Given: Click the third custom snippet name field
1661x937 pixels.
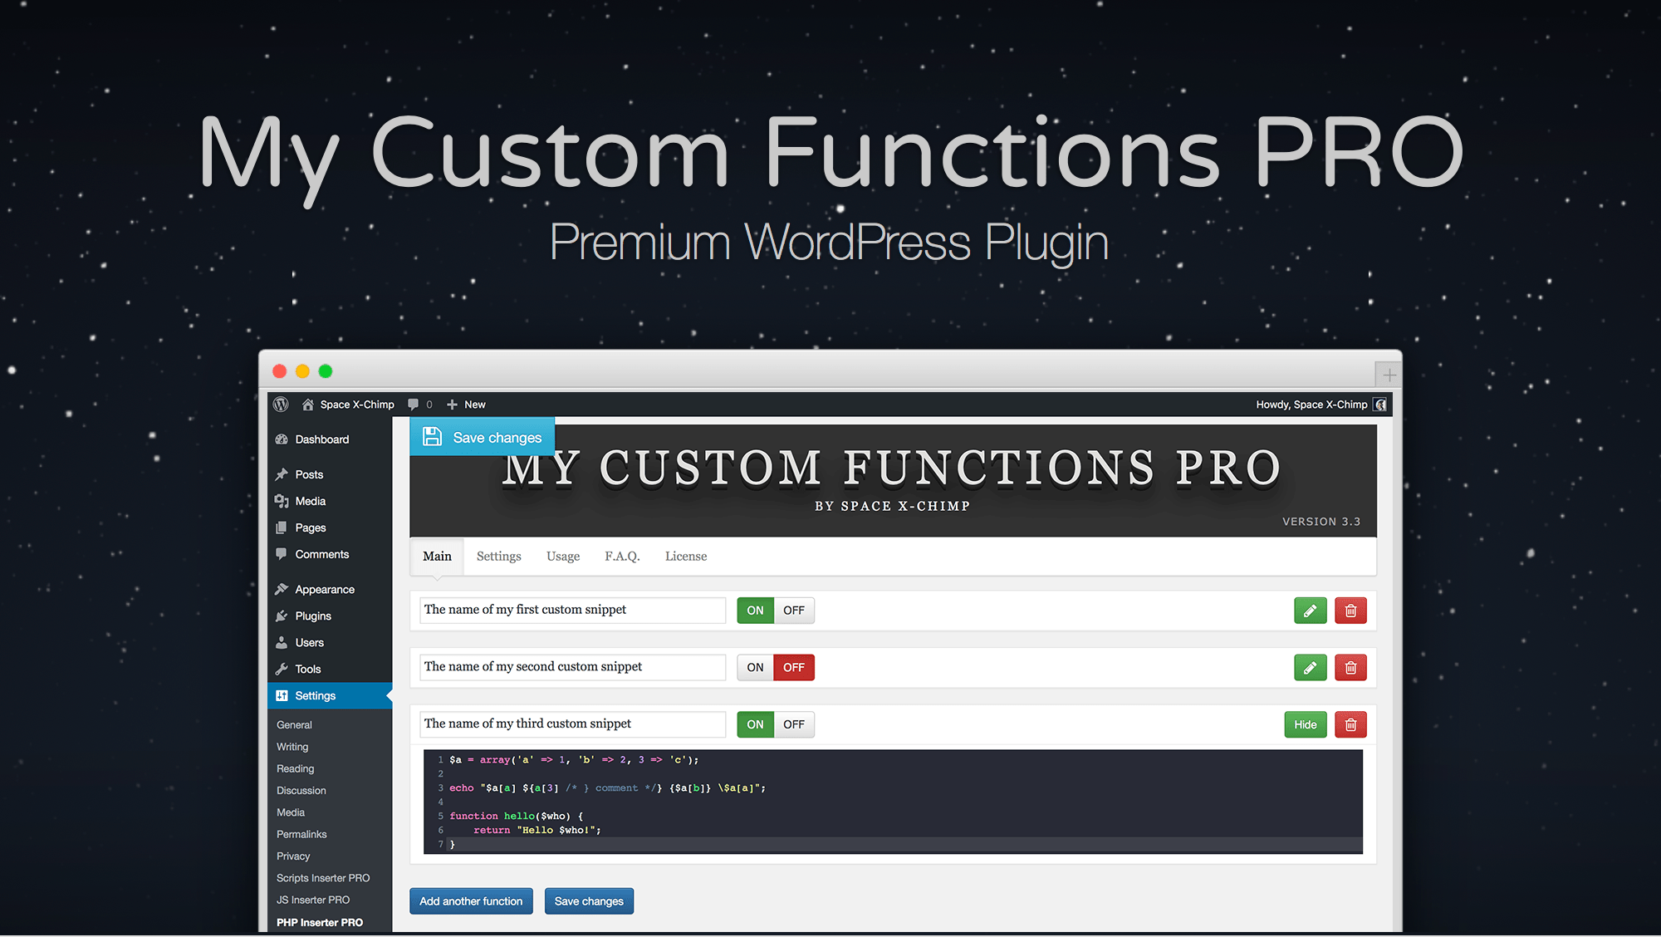Looking at the screenshot, I should coord(573,724).
